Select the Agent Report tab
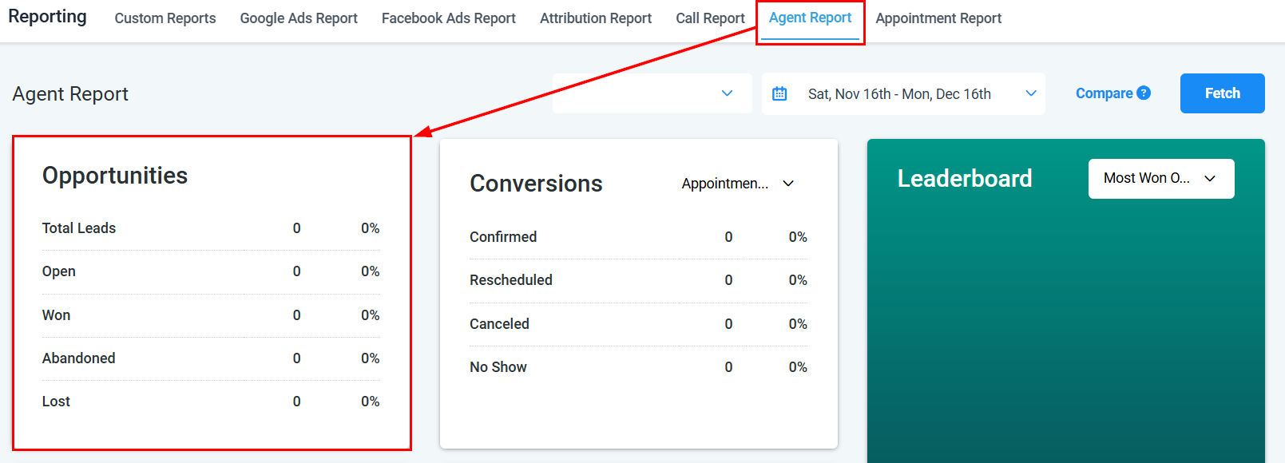Viewport: 1285px width, 463px height. coord(810,18)
